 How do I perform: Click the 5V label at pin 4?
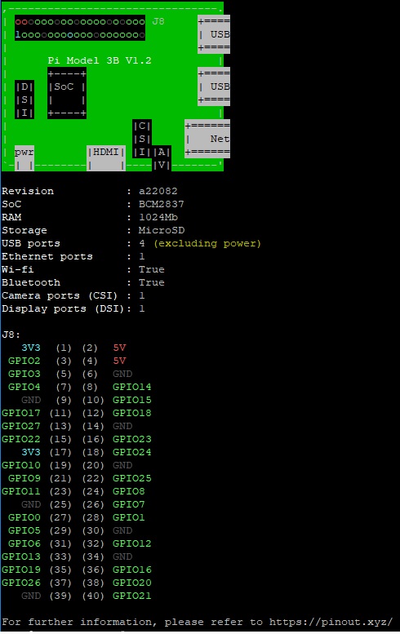click(119, 361)
